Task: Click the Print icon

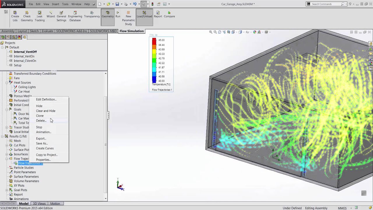Action: coord(126,4)
